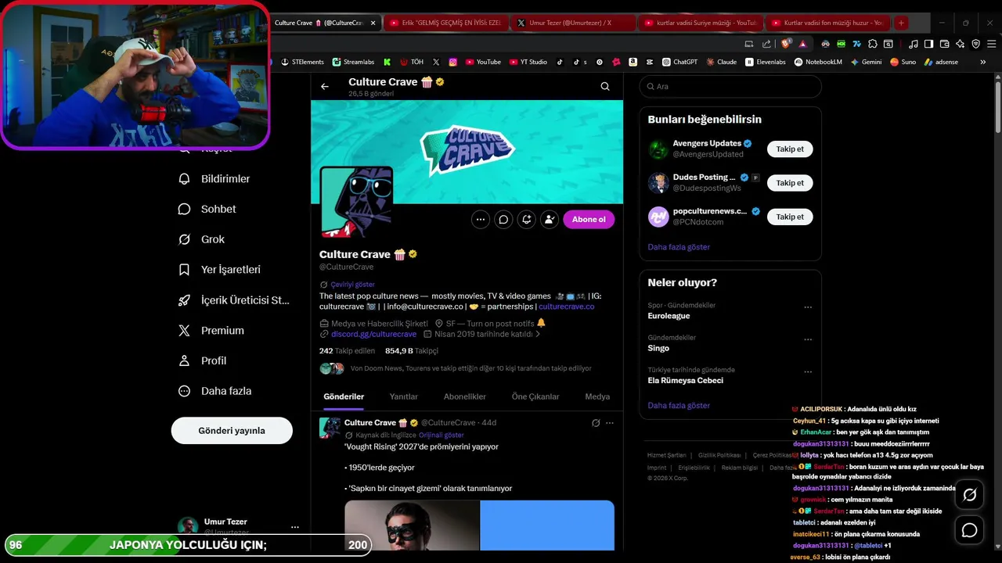The image size is (1002, 563).
Task: Open the adsense bookmark
Action: 941,62
